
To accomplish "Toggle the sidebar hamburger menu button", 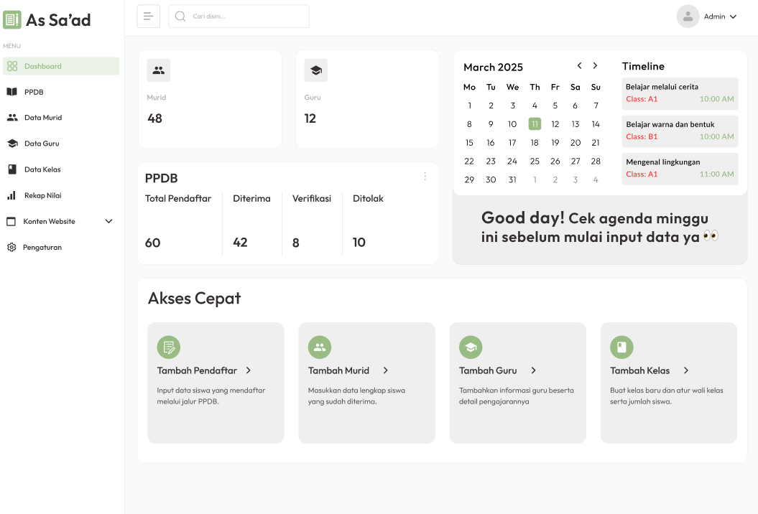I will coord(149,17).
